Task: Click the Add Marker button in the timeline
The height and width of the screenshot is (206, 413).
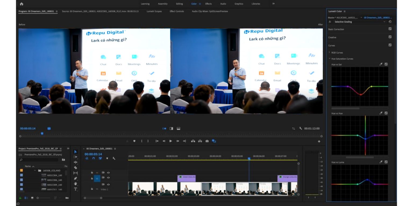Action: [107, 158]
